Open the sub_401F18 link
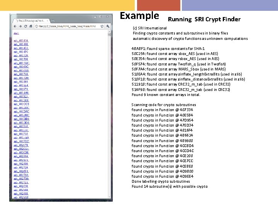 tap(21, 134)
